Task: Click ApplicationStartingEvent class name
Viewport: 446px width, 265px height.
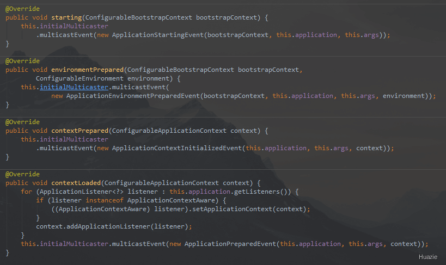Action: 158,35
